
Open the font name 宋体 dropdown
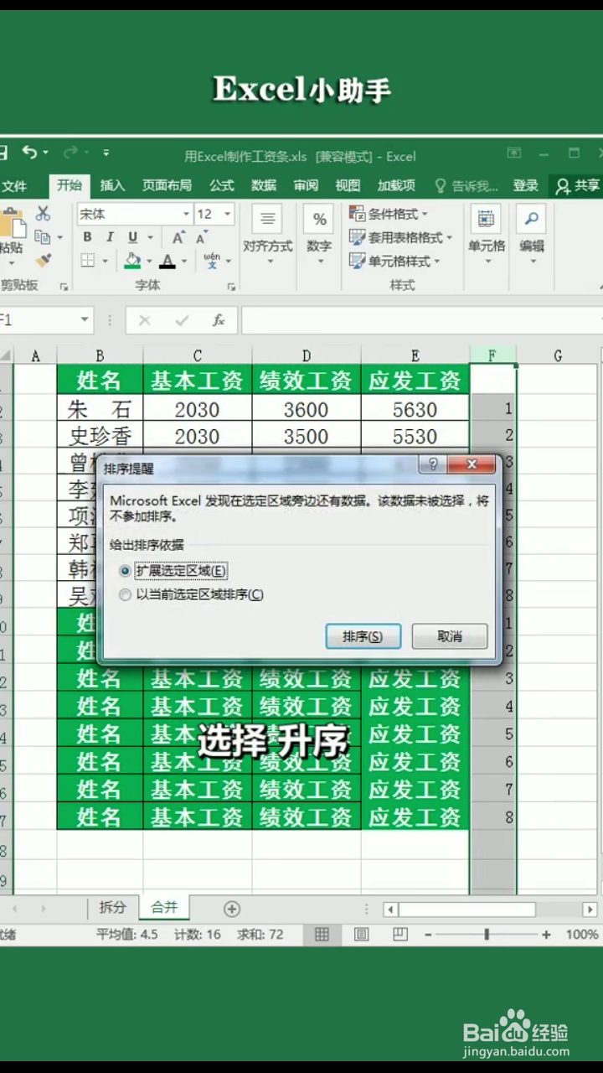click(x=186, y=215)
